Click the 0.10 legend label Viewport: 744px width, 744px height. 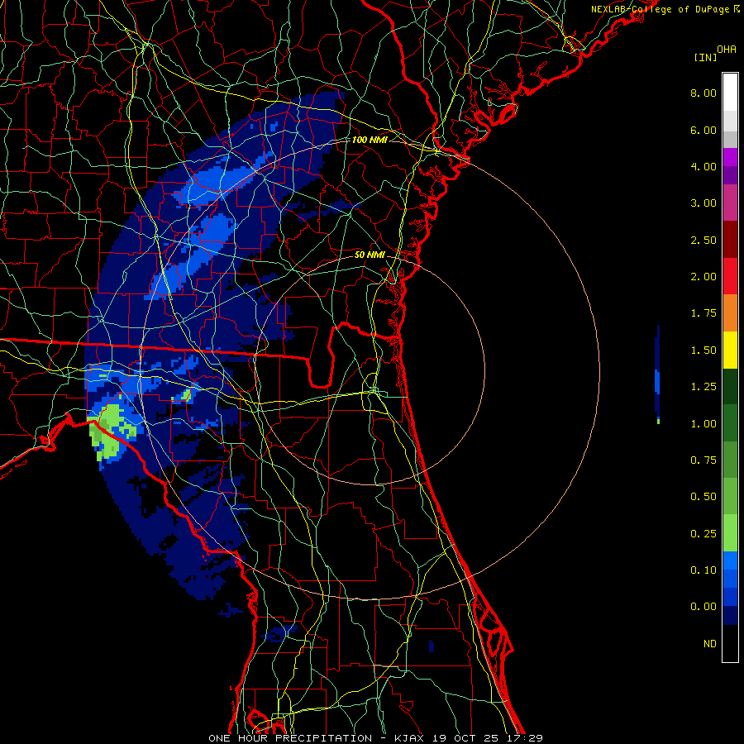pos(703,570)
